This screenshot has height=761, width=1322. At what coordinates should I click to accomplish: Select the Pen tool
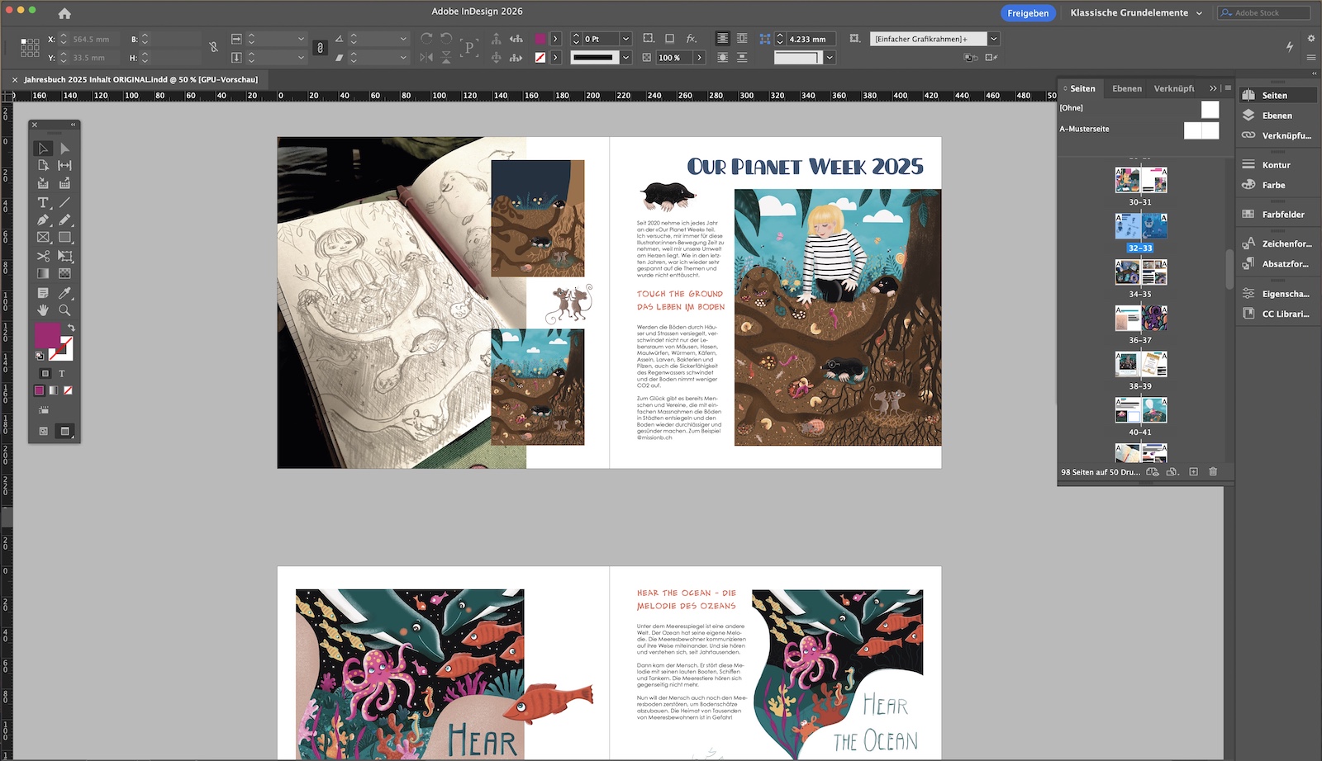43,220
